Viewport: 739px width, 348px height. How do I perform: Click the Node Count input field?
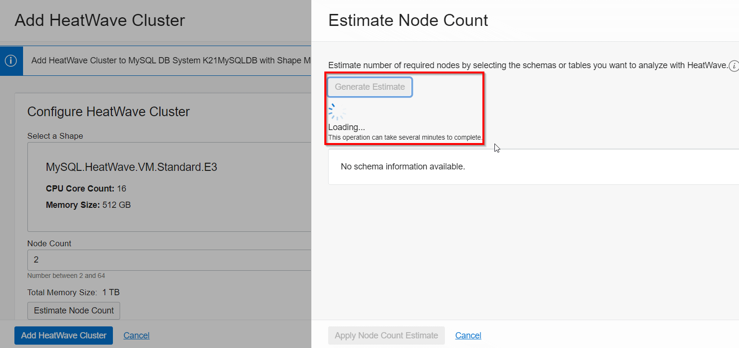click(144, 260)
